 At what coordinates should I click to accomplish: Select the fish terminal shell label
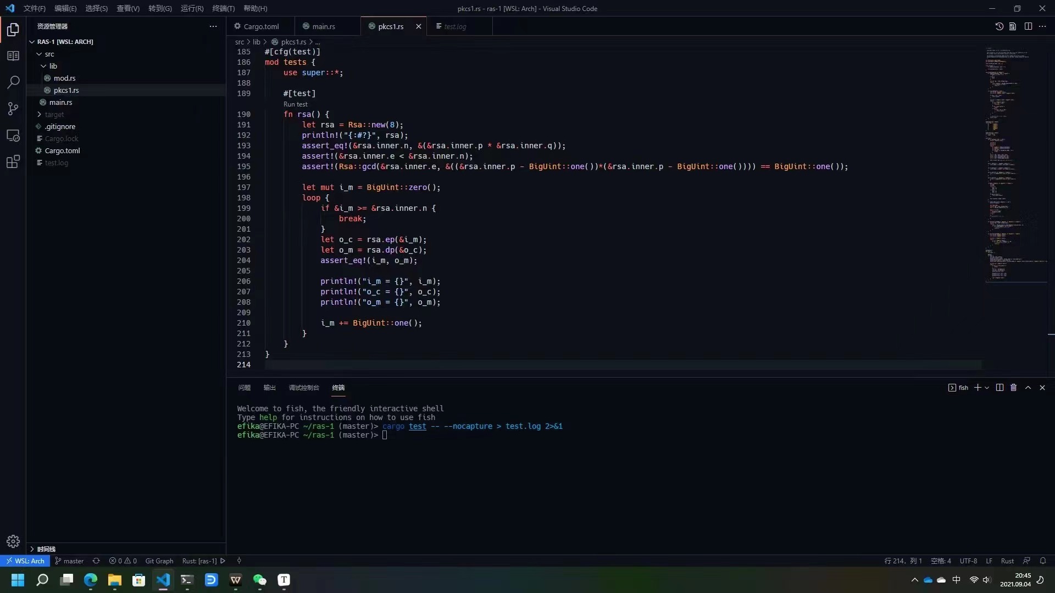(958, 388)
